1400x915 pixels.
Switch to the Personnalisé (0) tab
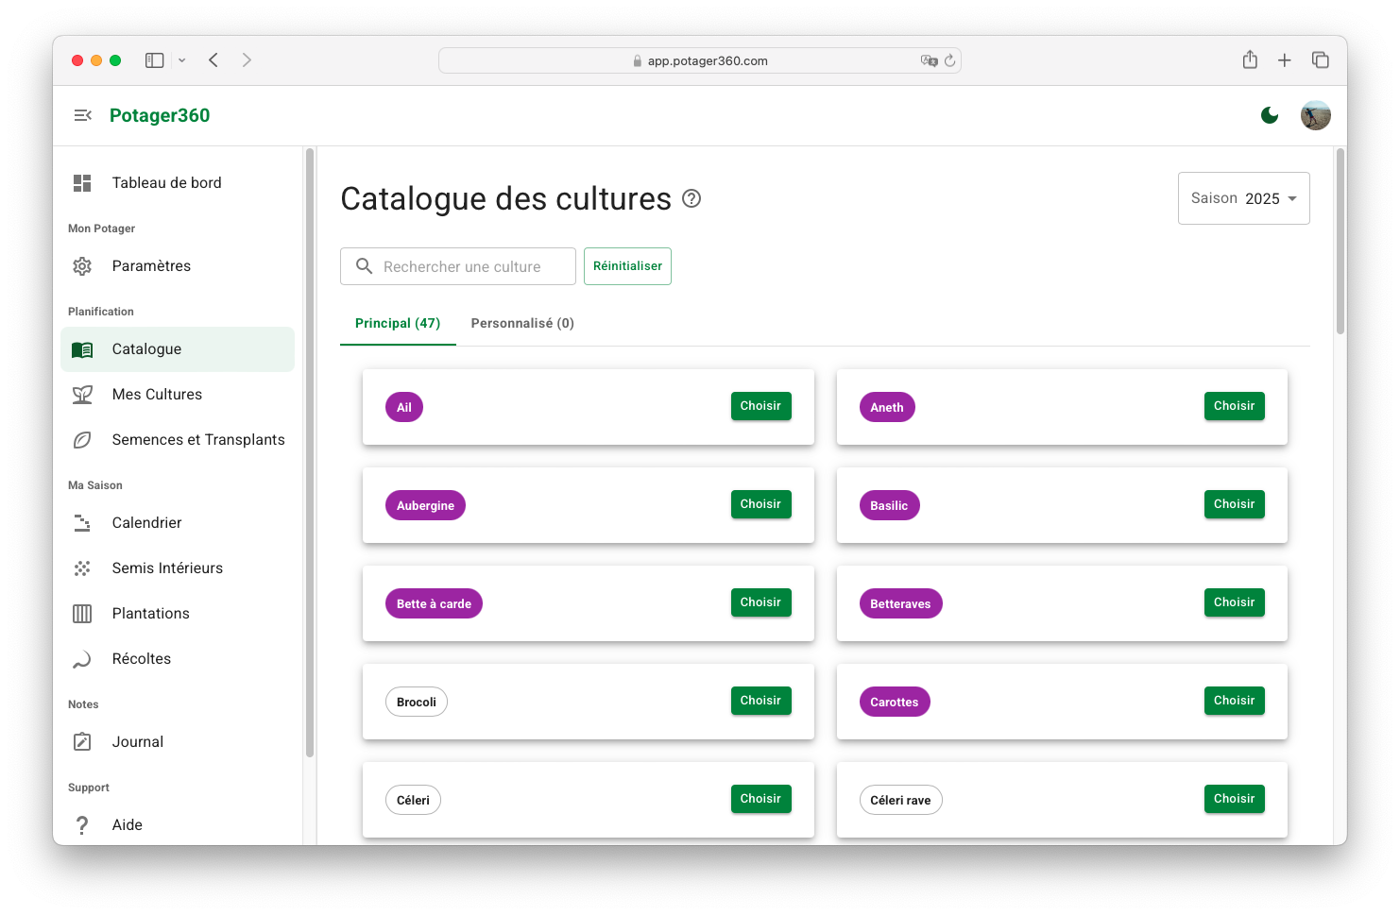tap(521, 323)
